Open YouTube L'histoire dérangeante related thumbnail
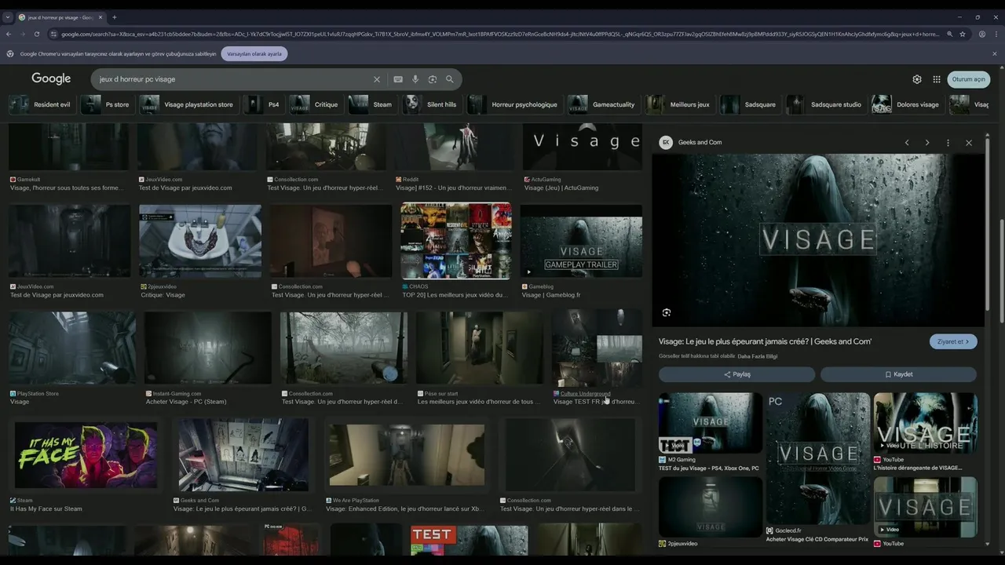 [925, 422]
